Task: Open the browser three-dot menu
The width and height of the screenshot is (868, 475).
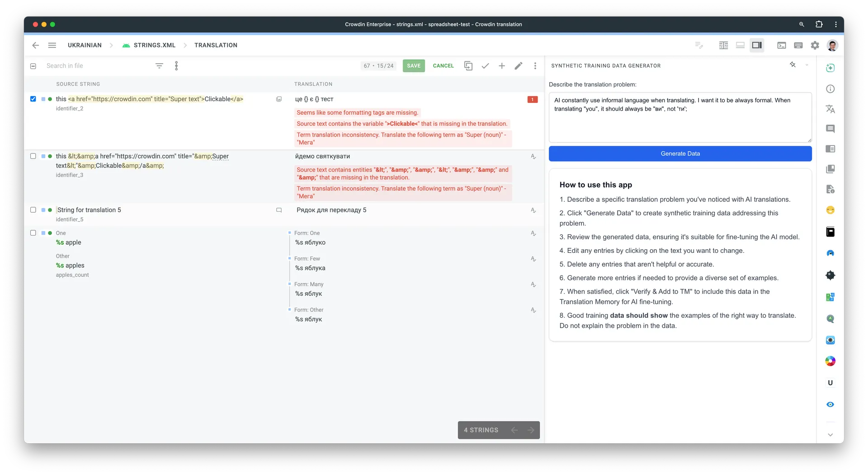Action: [836, 24]
